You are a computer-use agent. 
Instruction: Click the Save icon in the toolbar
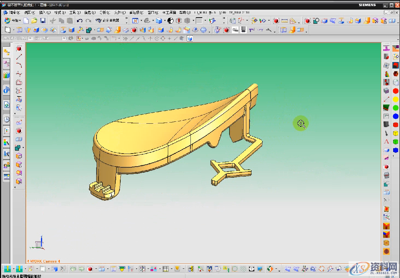point(43,21)
